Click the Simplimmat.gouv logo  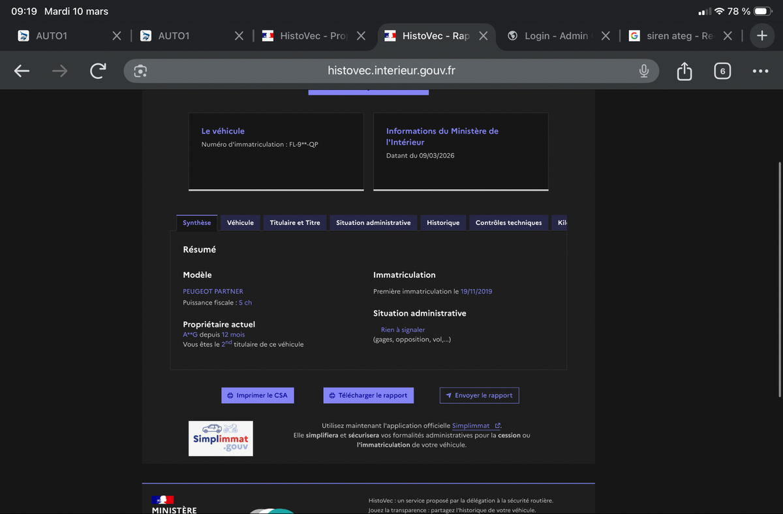(x=221, y=438)
